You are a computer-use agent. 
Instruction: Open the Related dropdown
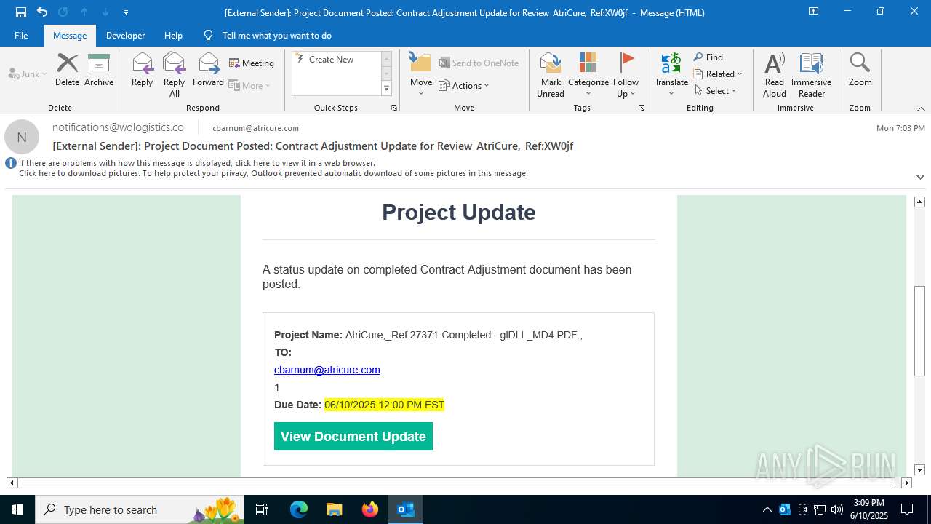718,74
